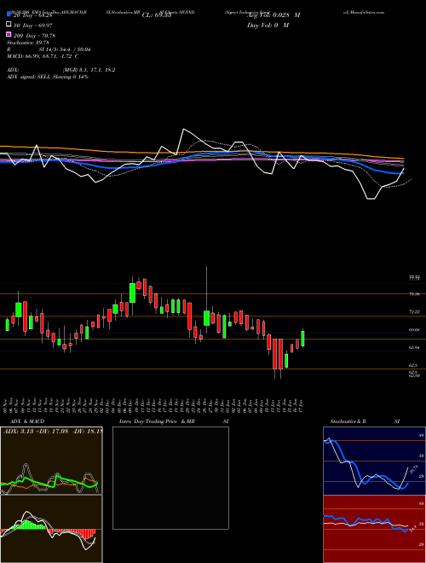Image resolution: width=426 pixels, height=563 pixels.
Task: Click the 65.94 price axis label
Action: (415, 347)
